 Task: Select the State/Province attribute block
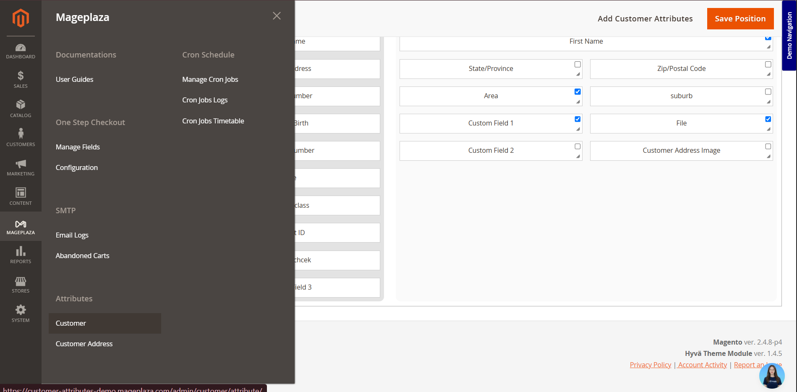tap(491, 69)
